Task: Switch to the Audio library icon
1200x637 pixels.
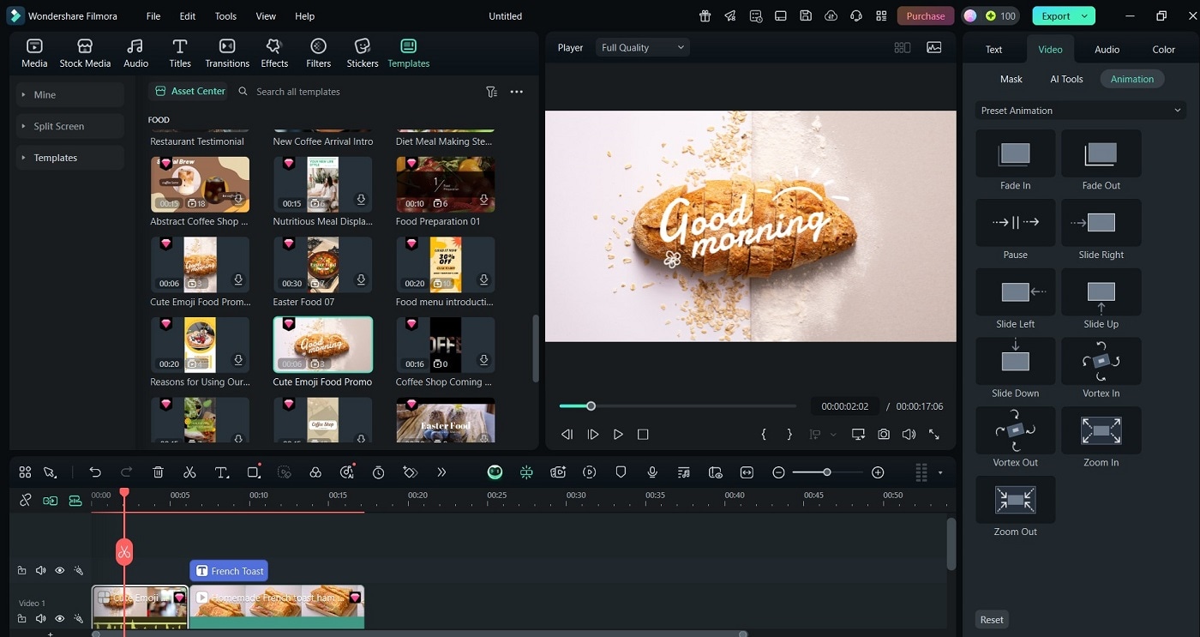Action: 135,53
